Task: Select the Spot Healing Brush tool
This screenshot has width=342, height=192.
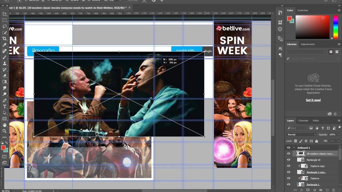Action: [x=5, y=51]
